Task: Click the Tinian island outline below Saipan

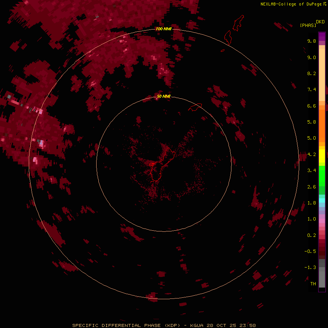Action: click(x=228, y=38)
